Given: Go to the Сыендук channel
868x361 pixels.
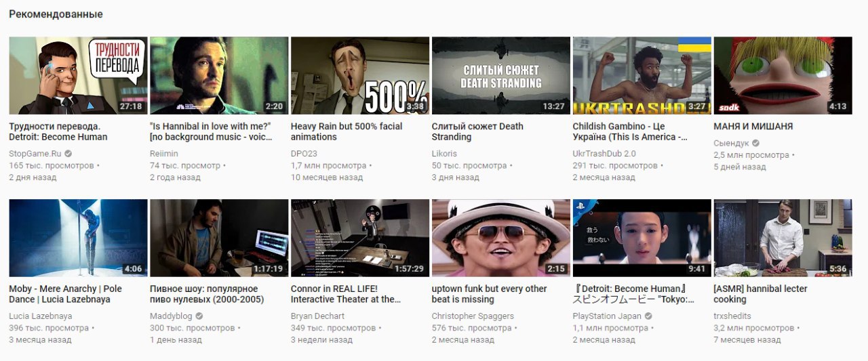Looking at the screenshot, I should click(x=731, y=144).
